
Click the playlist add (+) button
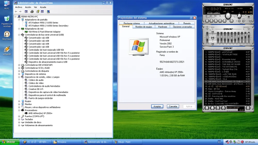pyautogui.click(x=207, y=108)
